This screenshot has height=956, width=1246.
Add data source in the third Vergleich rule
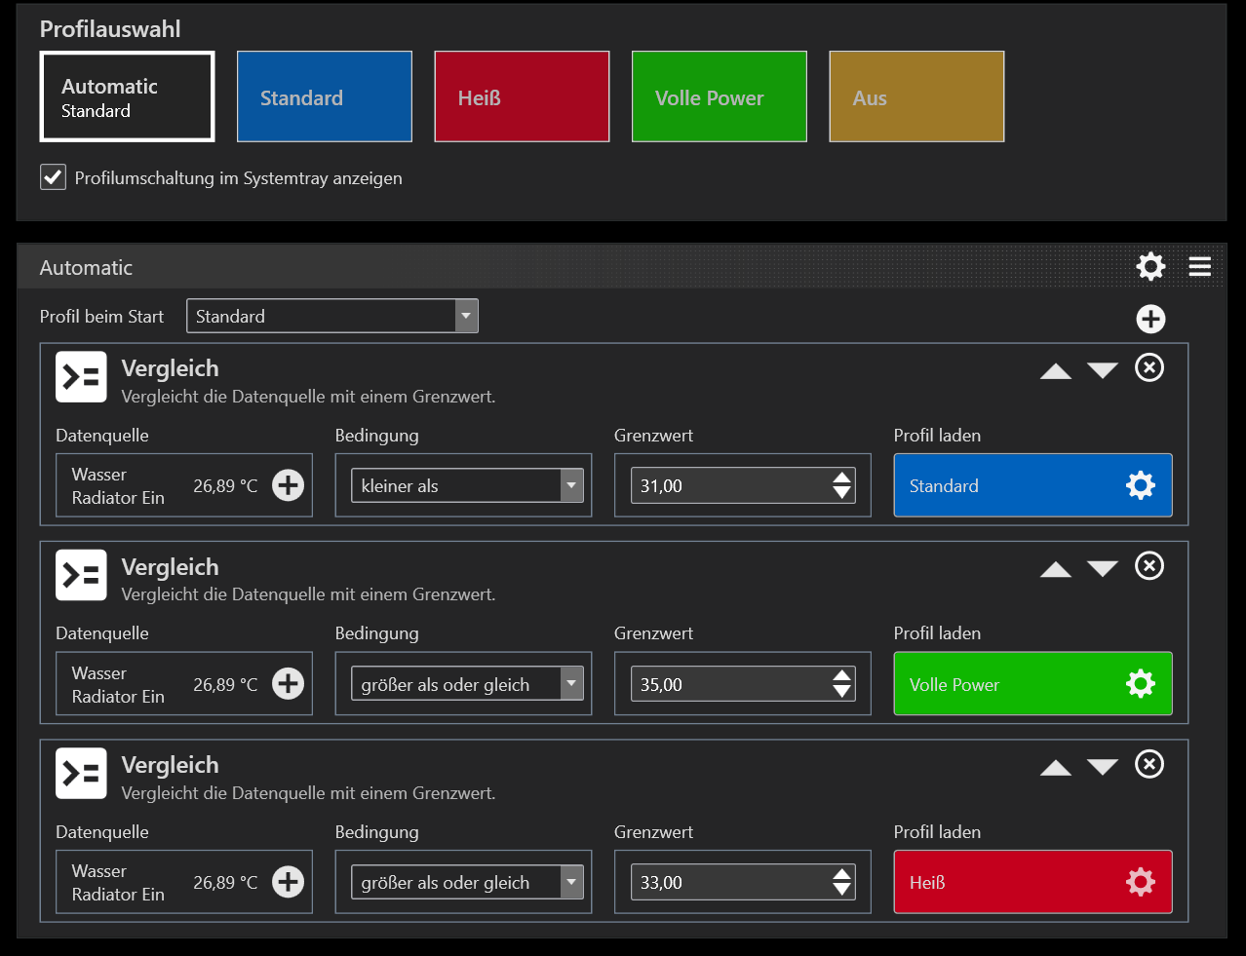click(288, 882)
